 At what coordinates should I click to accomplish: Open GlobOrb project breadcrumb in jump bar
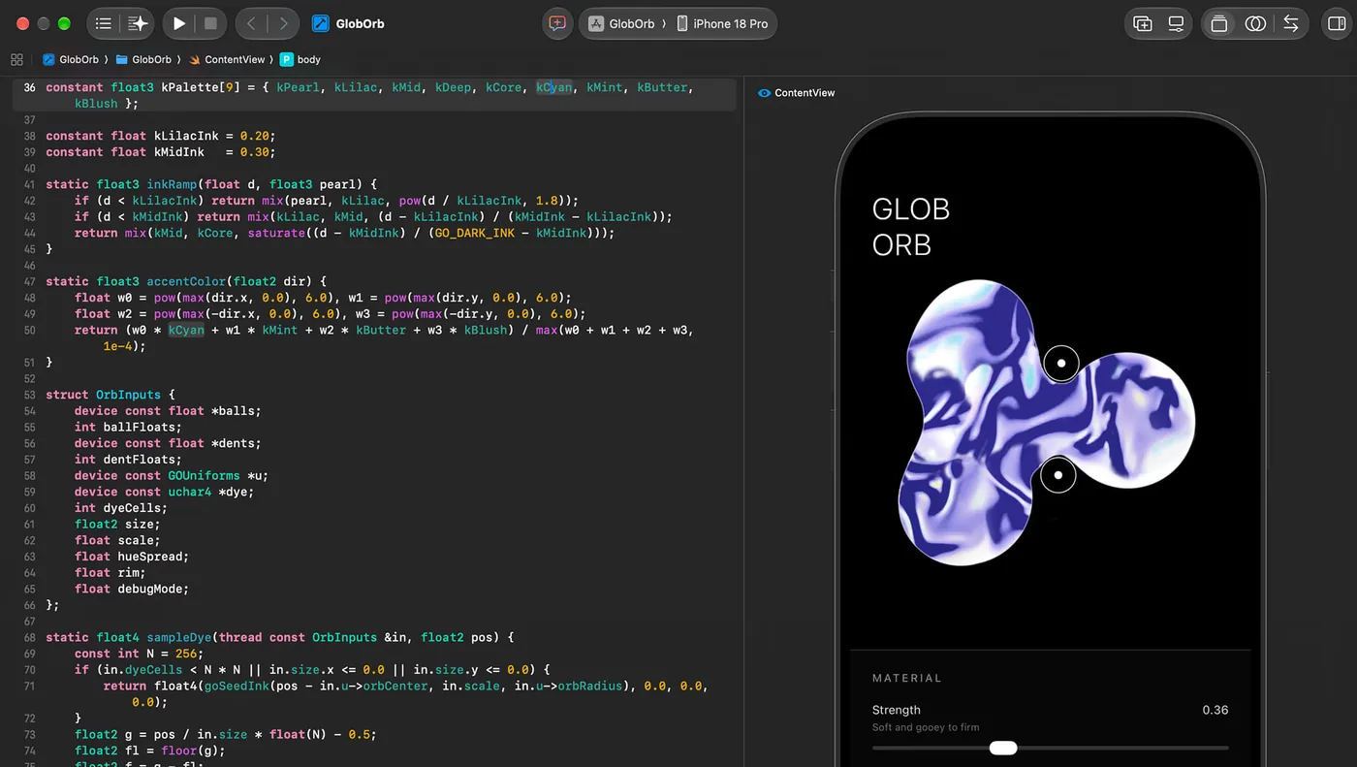pos(72,59)
